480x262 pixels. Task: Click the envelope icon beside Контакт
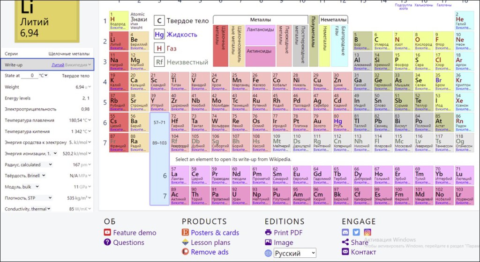tap(345, 252)
